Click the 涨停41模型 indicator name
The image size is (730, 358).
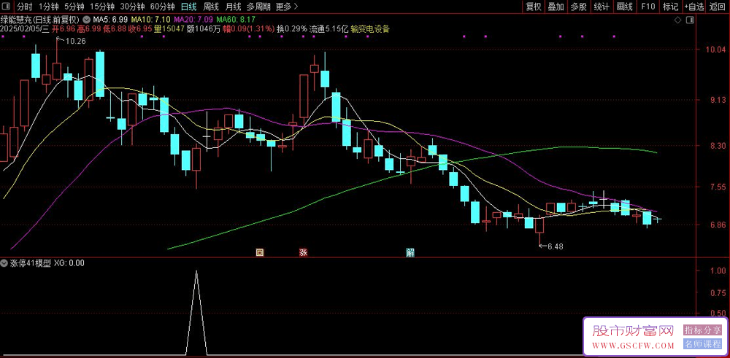(x=30, y=263)
